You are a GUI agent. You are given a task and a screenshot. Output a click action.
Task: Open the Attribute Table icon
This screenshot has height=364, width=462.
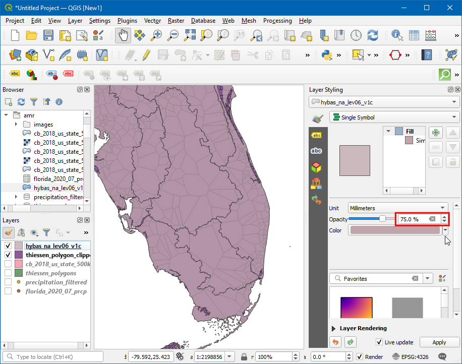[x=414, y=35]
